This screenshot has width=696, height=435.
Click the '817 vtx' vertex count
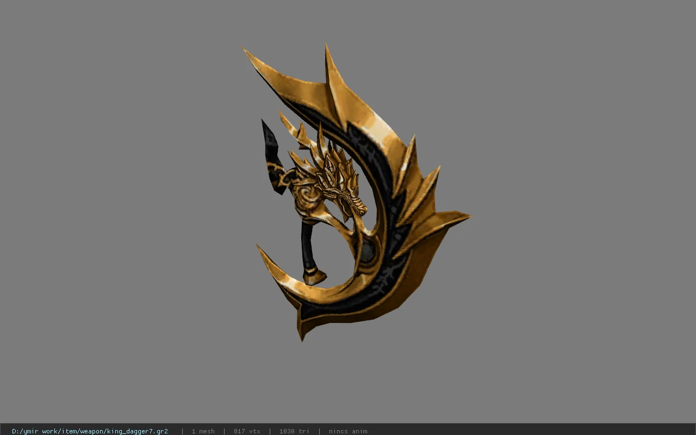pyautogui.click(x=247, y=431)
